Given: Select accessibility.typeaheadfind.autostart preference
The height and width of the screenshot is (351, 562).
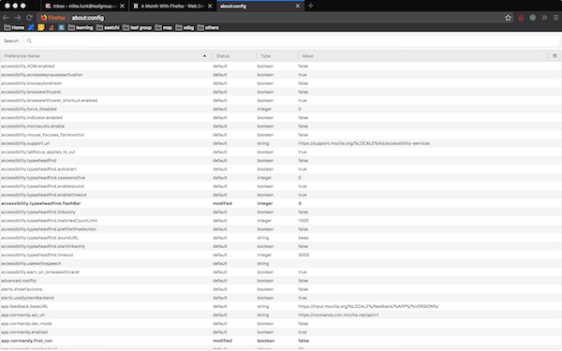Looking at the screenshot, I should point(281,169).
